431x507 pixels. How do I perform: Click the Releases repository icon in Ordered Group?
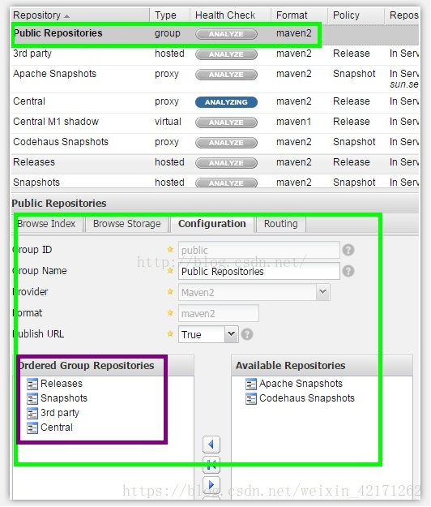point(32,385)
